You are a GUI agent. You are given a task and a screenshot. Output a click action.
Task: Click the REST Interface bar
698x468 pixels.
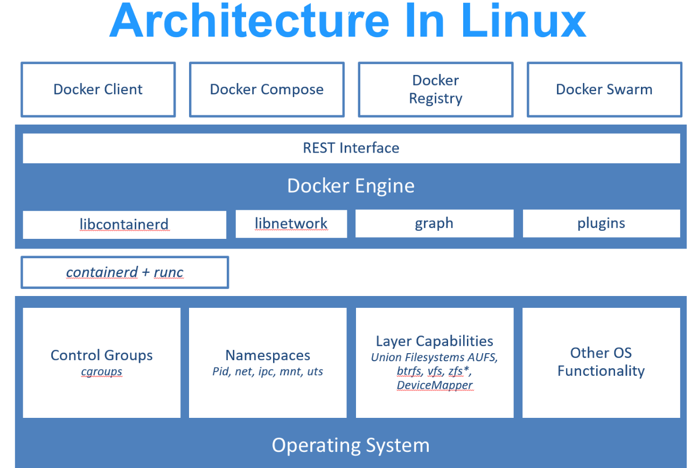(x=351, y=148)
